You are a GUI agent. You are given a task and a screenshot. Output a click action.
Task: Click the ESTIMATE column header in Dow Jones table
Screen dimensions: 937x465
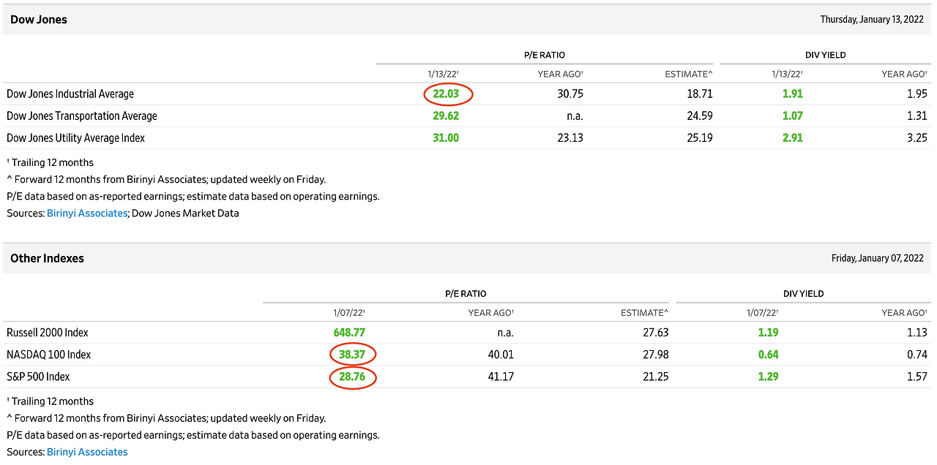point(689,74)
